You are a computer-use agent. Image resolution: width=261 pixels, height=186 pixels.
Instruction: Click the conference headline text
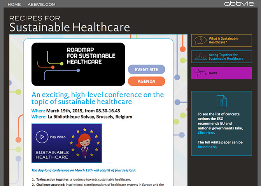pyautogui.click(x=98, y=98)
